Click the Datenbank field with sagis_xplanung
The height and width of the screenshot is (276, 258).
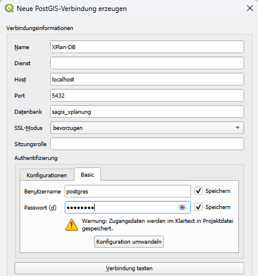pyautogui.click(x=147, y=111)
